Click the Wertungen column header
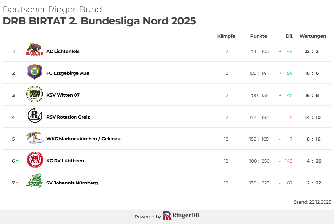The image size is (334, 224). tap(312, 36)
